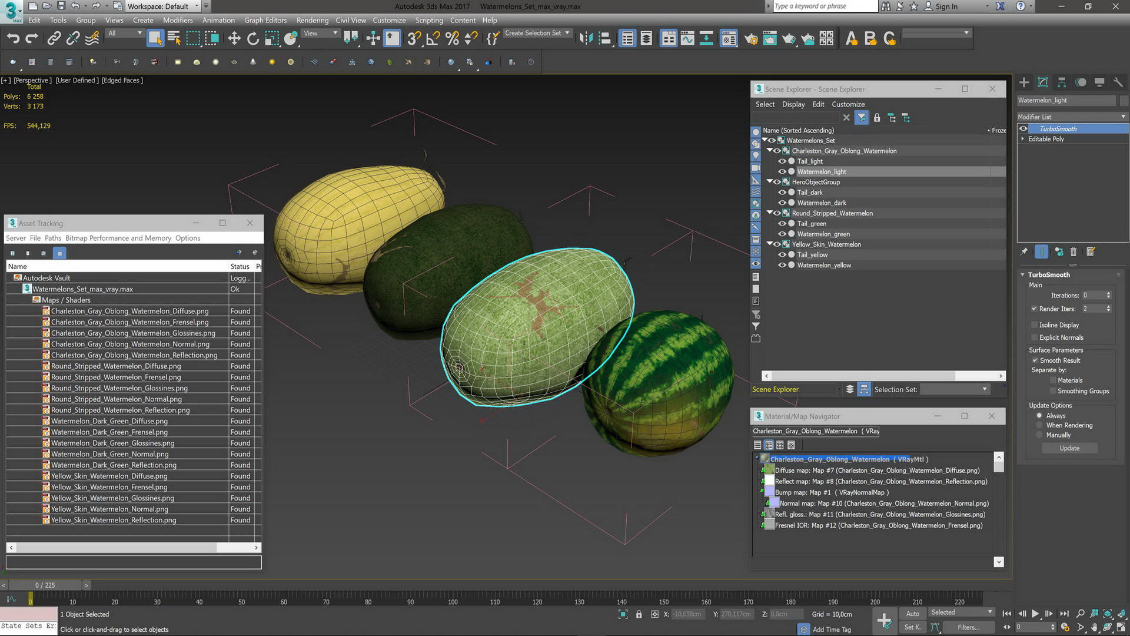Viewport: 1130px width, 636px height.
Task: Collapse the Watermelons_Set tree node
Action: [765, 140]
